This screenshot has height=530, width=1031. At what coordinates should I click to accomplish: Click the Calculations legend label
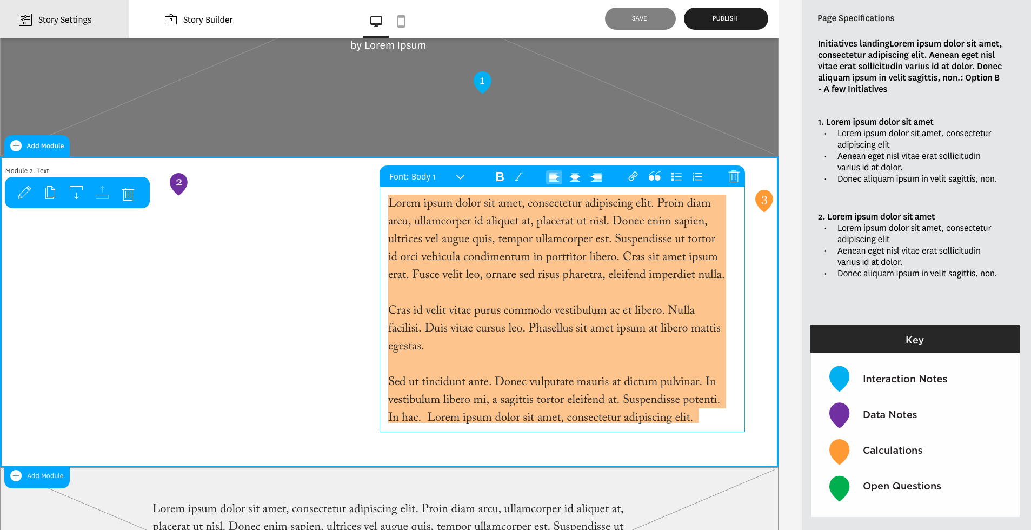(893, 451)
